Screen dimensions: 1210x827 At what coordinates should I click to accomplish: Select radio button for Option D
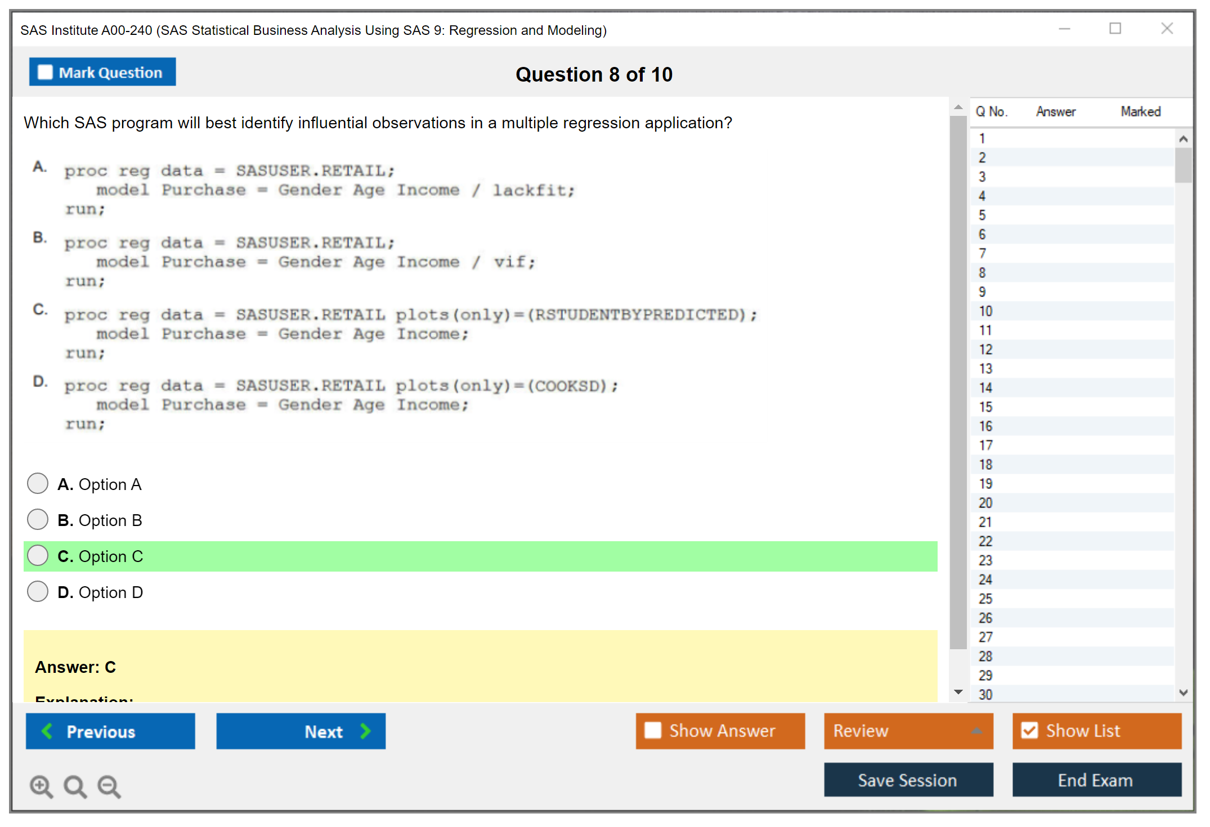pyautogui.click(x=38, y=592)
